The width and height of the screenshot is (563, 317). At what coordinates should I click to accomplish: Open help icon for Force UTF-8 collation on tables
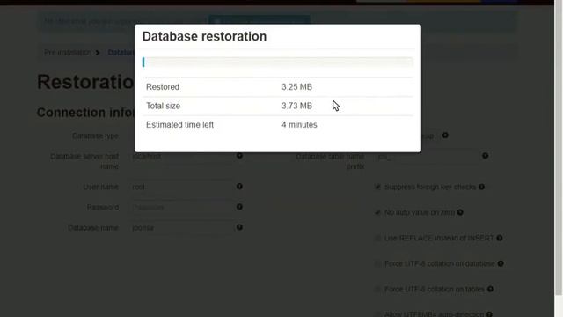[490, 289]
